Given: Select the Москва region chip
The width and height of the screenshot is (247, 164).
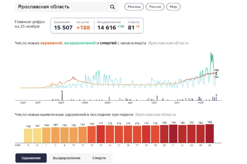Looking at the screenshot, I should tap(134, 7).
